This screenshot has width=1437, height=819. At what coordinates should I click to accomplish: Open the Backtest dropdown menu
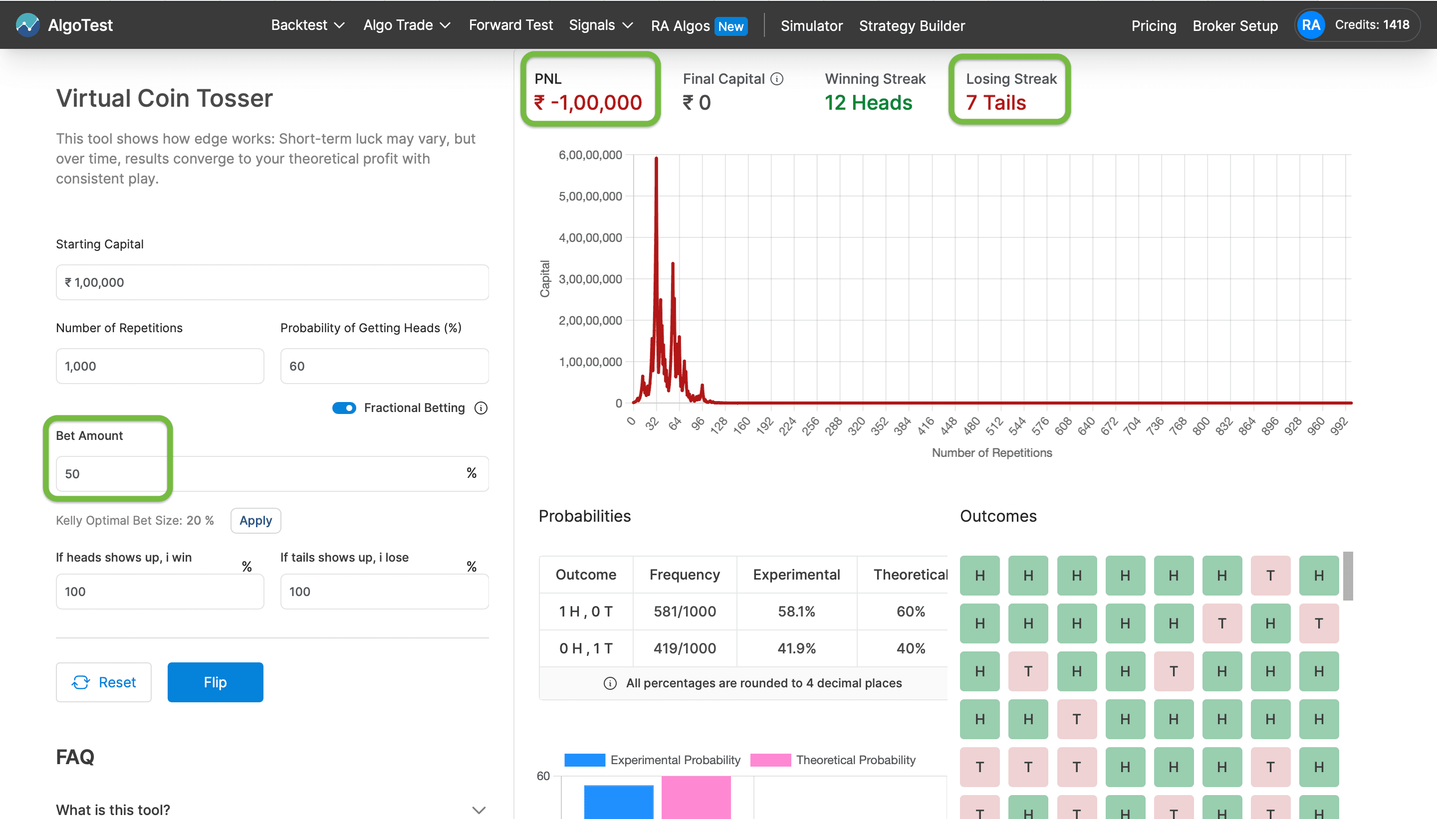coord(307,25)
